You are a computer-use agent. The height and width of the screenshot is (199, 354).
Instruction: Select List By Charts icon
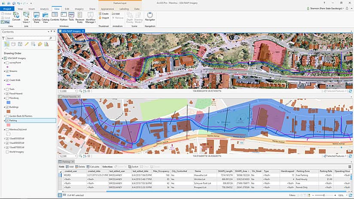pos(46,44)
